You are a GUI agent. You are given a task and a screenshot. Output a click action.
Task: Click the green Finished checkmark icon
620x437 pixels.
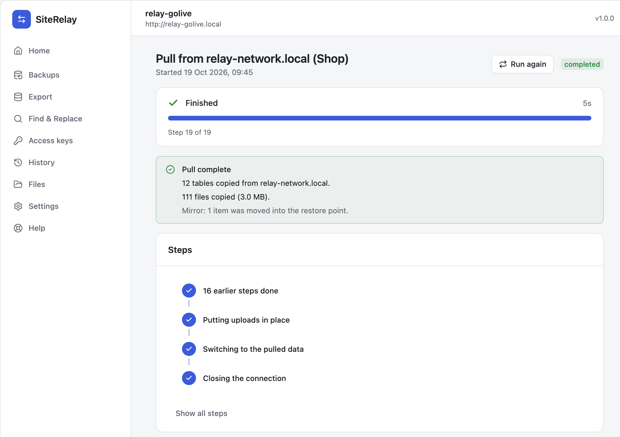(x=173, y=103)
